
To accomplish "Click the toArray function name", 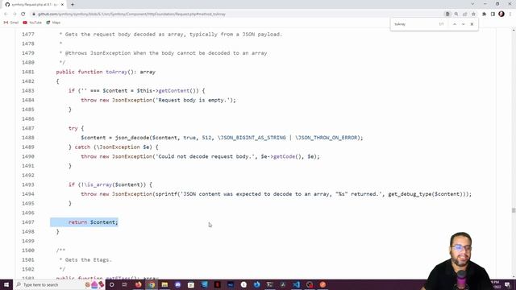I will click(116, 72).
